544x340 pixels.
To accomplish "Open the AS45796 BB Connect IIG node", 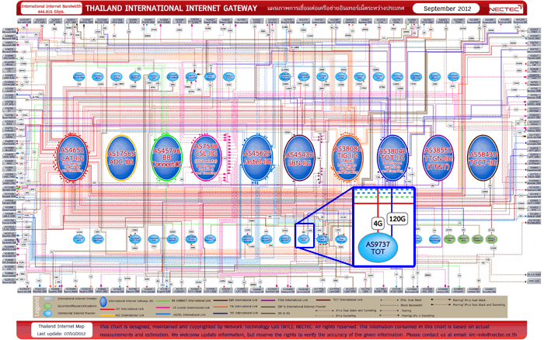I will (166, 158).
